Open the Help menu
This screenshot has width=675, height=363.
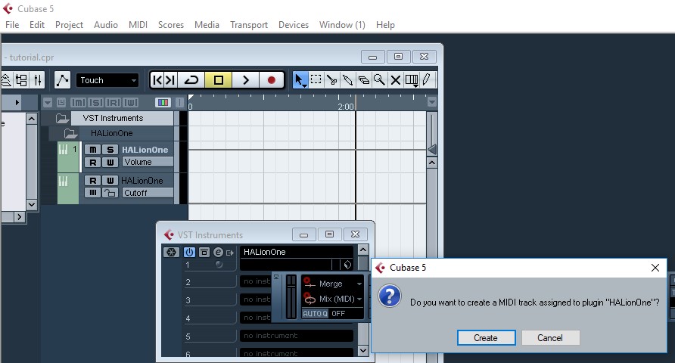385,25
